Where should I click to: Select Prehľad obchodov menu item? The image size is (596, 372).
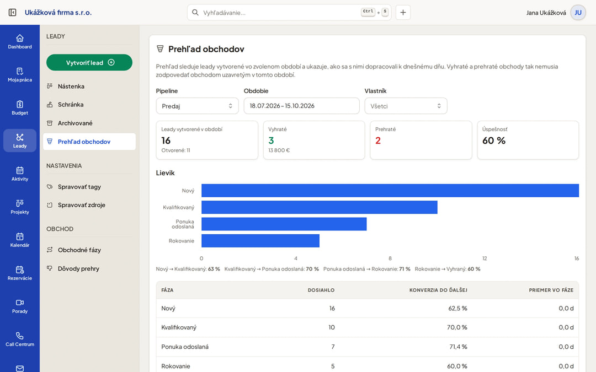(89, 142)
